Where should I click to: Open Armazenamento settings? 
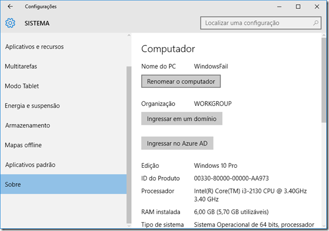63,125
